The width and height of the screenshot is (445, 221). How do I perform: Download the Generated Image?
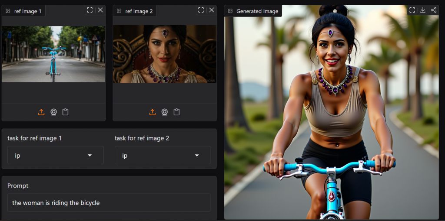[423, 10]
